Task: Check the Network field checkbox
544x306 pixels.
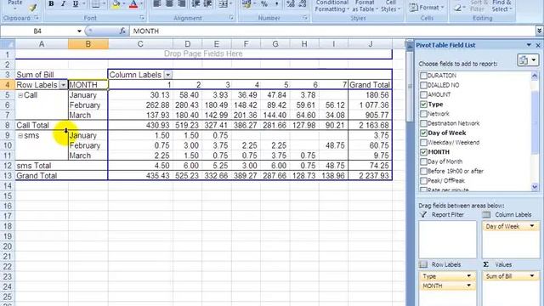Action: click(x=423, y=113)
